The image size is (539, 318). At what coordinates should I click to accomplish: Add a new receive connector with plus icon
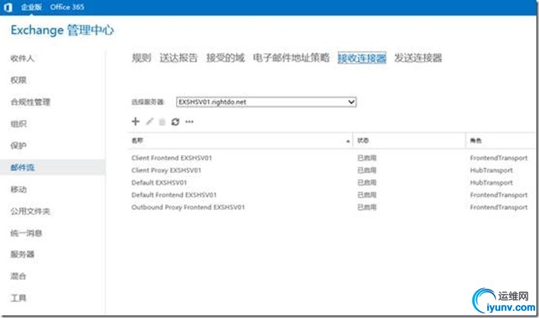coord(136,122)
